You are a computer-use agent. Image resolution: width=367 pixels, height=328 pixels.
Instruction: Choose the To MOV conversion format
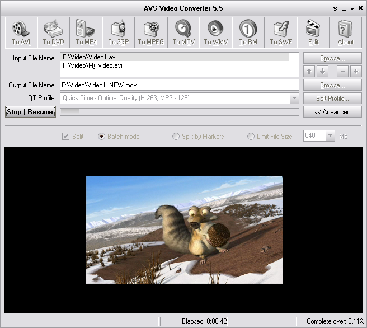[183, 32]
